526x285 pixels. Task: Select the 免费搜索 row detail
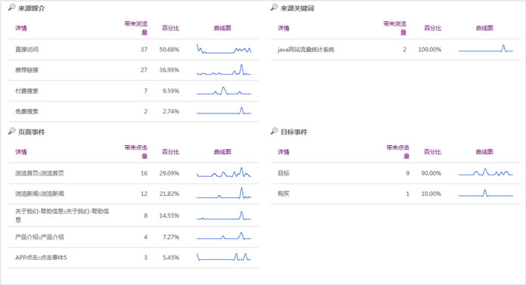(x=26, y=111)
